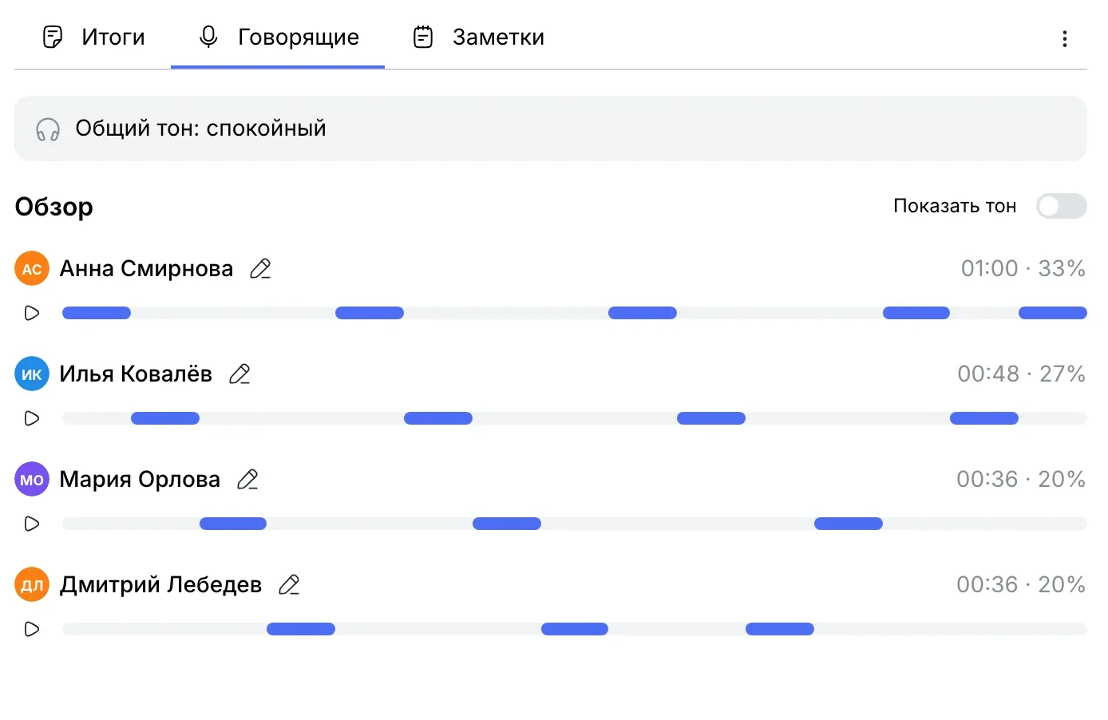Jump to Анна Смирнова's last timeline segment
The width and height of the screenshot is (1108, 720).
point(1053,313)
